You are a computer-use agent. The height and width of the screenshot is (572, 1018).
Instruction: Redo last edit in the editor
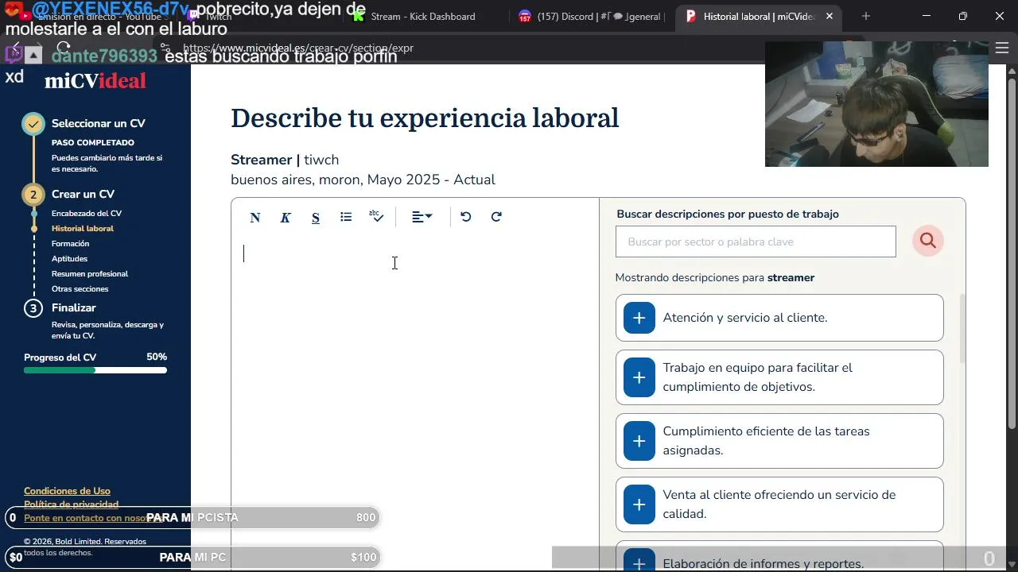[x=496, y=217]
